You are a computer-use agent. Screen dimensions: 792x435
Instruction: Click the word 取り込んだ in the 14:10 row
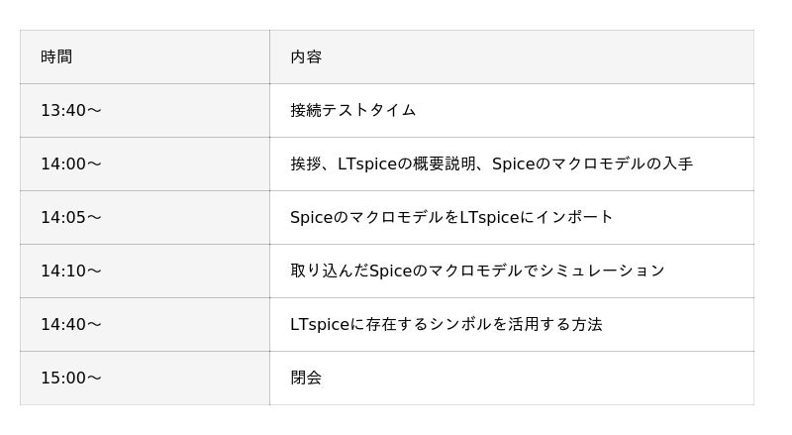pyautogui.click(x=329, y=272)
